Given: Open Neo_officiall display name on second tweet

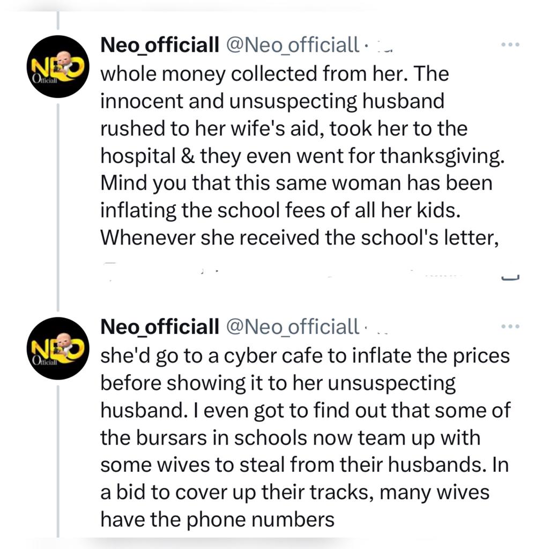Looking at the screenshot, I should (x=160, y=326).
